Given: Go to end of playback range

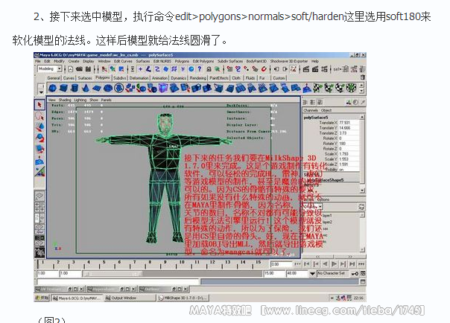Looking at the screenshot, I should pyautogui.click(x=361, y=264).
